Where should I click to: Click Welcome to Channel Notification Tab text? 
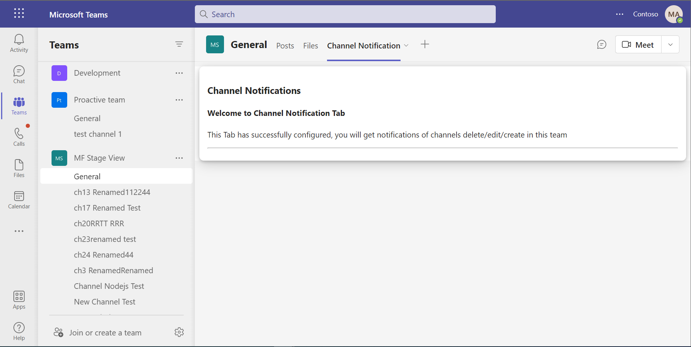point(276,113)
